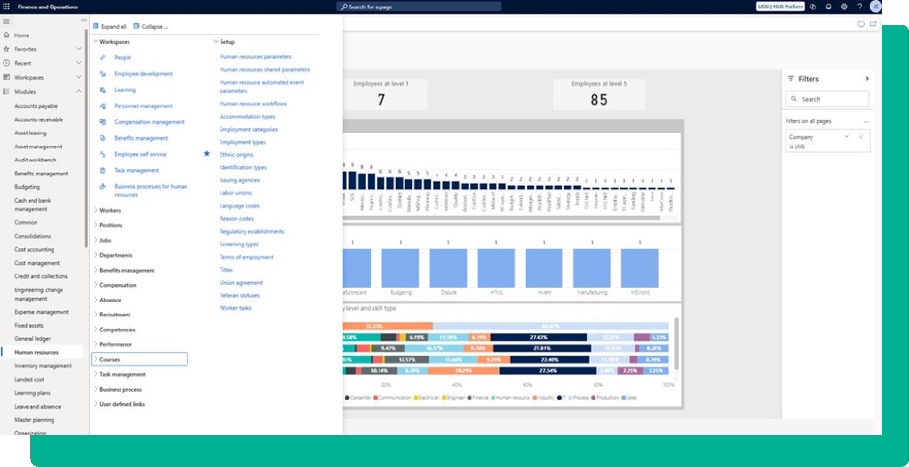This screenshot has width=909, height=467.
Task: Toggle the hamburger navigation pane icon
Action: click(6, 22)
